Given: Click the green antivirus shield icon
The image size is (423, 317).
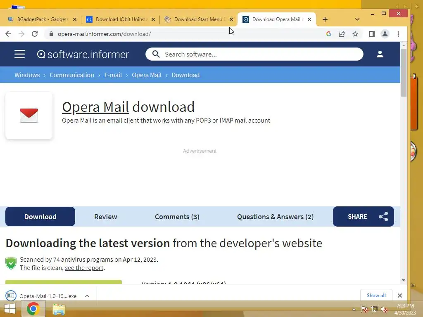Looking at the screenshot, I should (11, 263).
